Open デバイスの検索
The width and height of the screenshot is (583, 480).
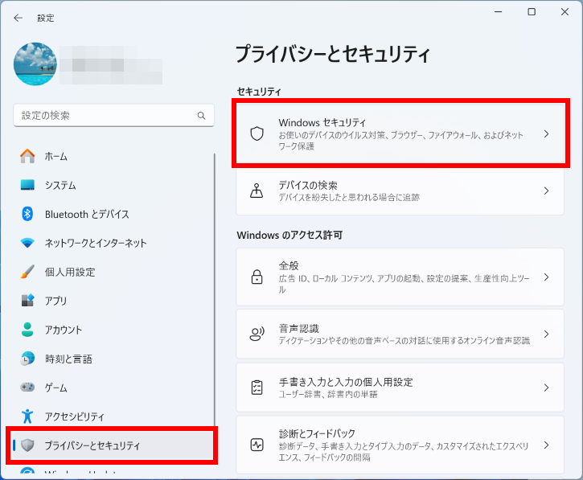[x=400, y=191]
